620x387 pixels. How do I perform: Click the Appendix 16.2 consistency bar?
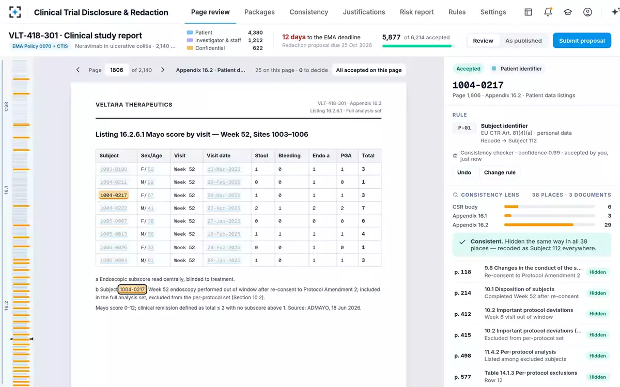pyautogui.click(x=549, y=225)
